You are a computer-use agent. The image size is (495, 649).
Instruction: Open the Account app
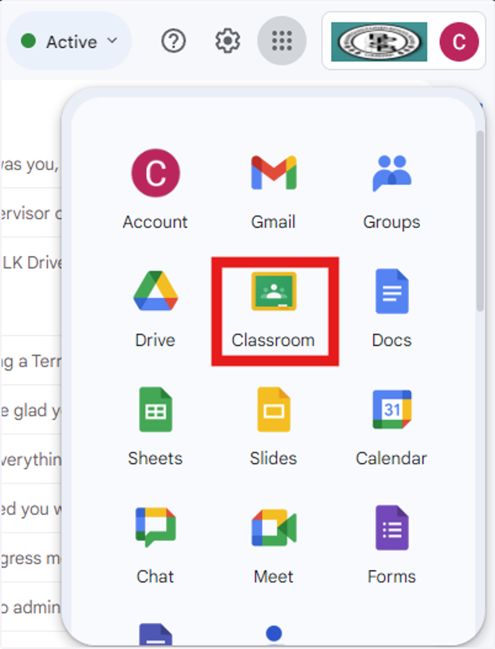click(156, 189)
